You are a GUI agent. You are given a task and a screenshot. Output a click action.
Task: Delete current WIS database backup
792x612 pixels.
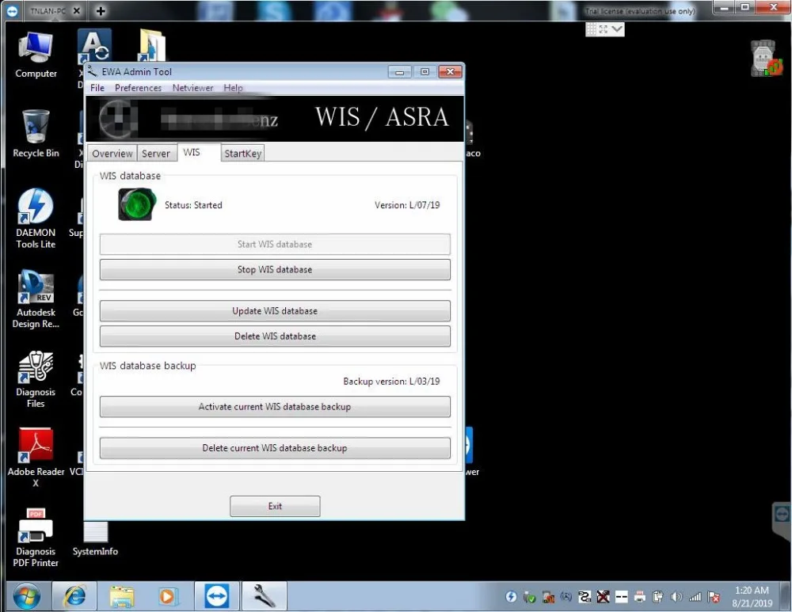tap(275, 448)
